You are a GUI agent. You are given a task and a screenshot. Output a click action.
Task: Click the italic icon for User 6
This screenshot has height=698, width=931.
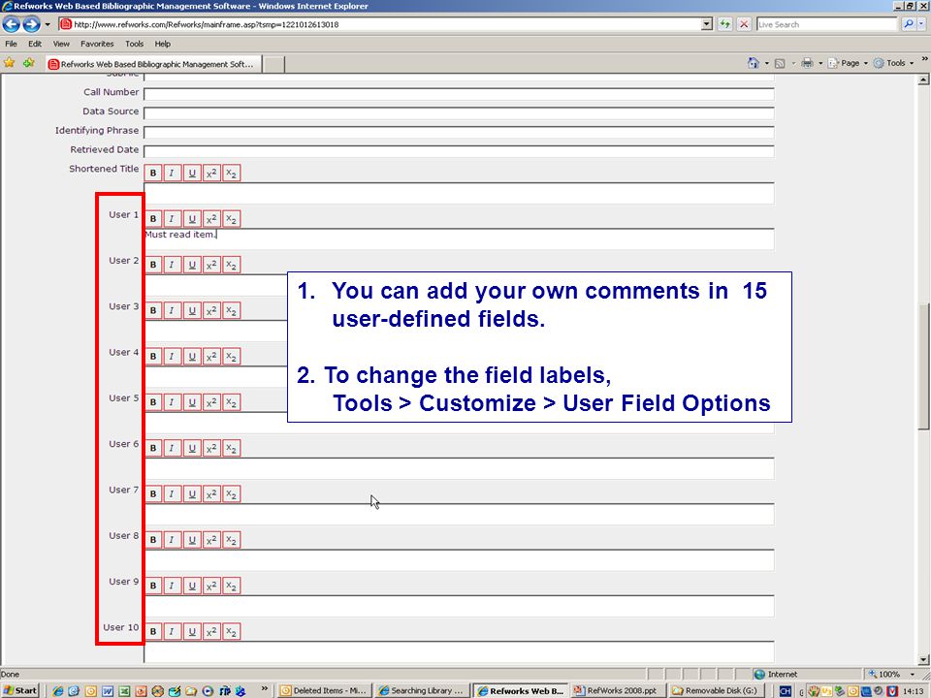[173, 448]
